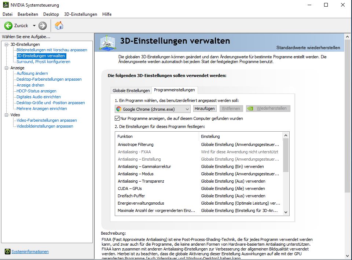Click the NVIDIA logo on Wiederherstellen button
Viewport: 352px width, 260px height.
[x=250, y=109]
